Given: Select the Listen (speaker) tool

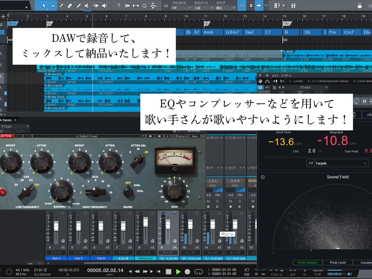Looking at the screenshot, I should (x=104, y=5).
